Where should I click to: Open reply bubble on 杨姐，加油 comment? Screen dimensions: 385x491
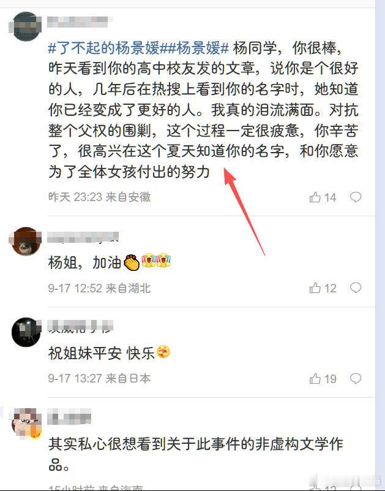356,287
